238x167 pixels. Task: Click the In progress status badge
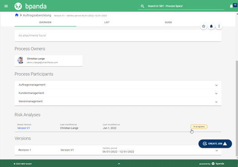pyautogui.click(x=199, y=127)
